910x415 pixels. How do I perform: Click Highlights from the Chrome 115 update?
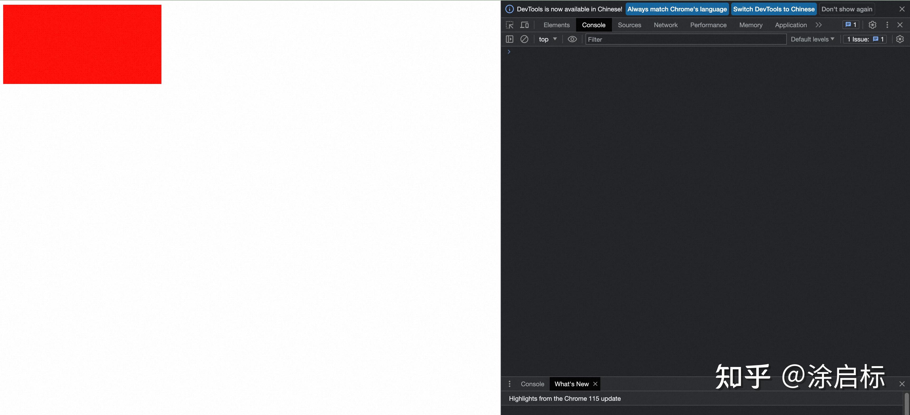[x=564, y=398]
